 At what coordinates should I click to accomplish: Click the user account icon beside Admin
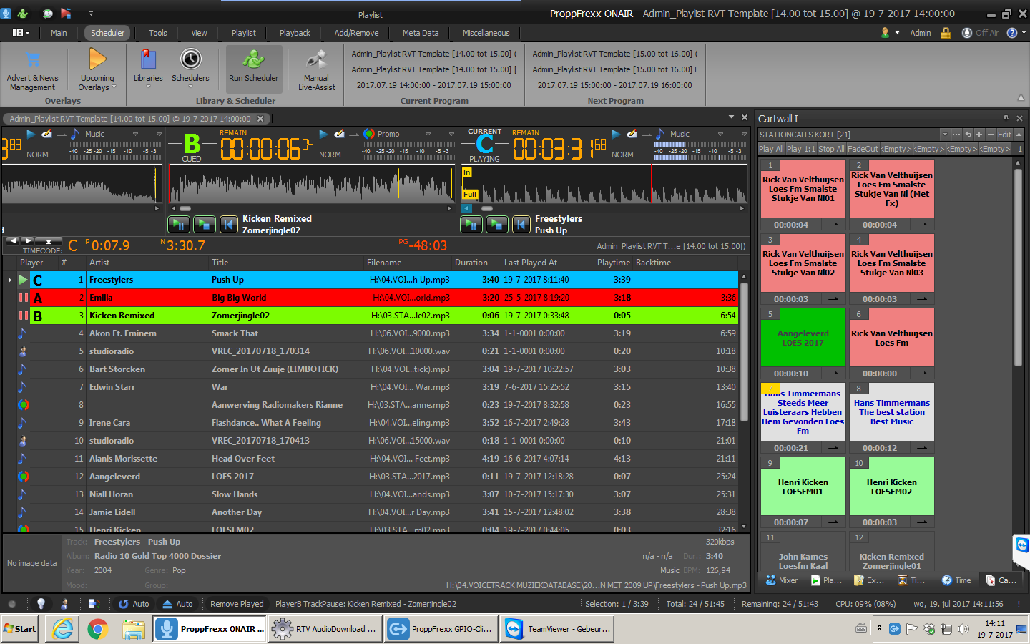click(x=885, y=33)
